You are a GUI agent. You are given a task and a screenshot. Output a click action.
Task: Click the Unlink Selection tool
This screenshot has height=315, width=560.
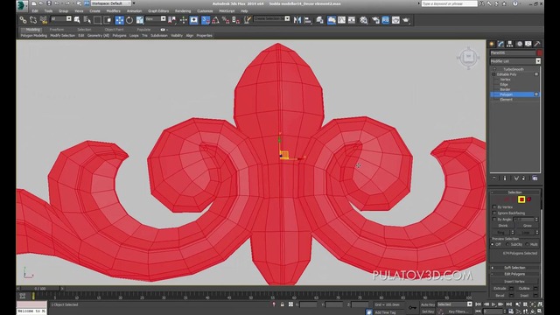pos(33,20)
